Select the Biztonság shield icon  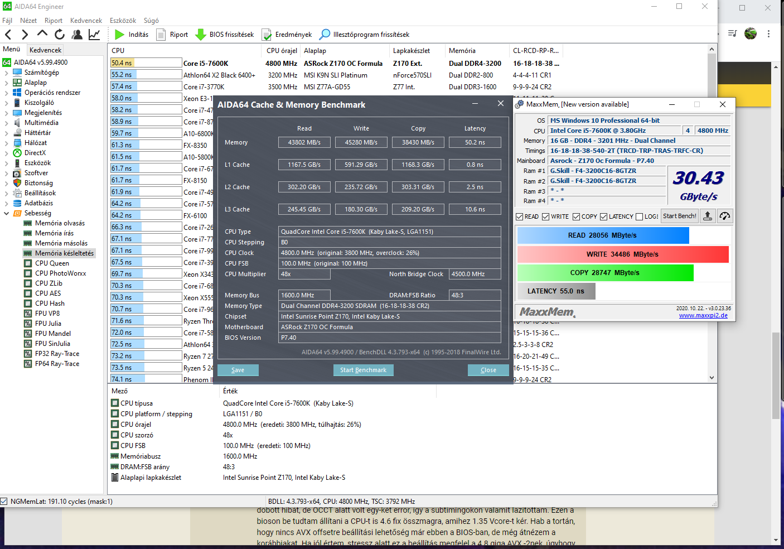(x=17, y=183)
